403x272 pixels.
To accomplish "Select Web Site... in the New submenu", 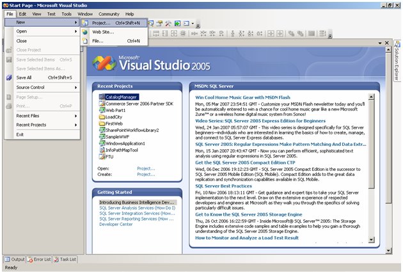I will click(115, 32).
